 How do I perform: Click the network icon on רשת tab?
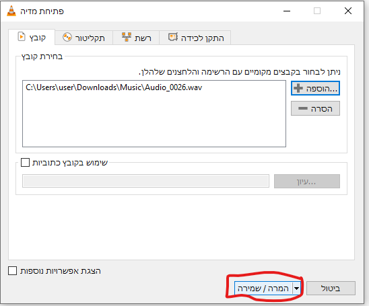point(127,37)
